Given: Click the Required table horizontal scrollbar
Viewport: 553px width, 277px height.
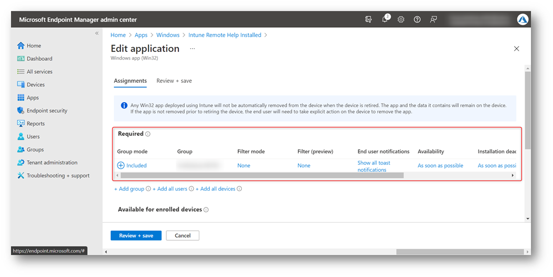Looking at the screenshot, I should (x=262, y=175).
